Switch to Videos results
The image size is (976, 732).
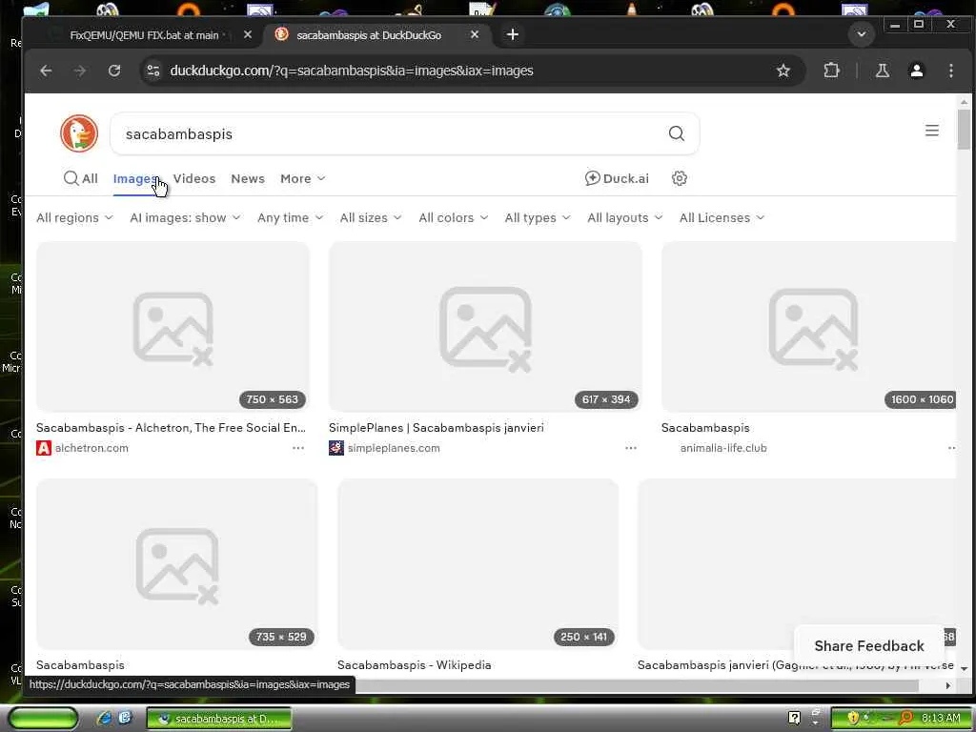[194, 178]
